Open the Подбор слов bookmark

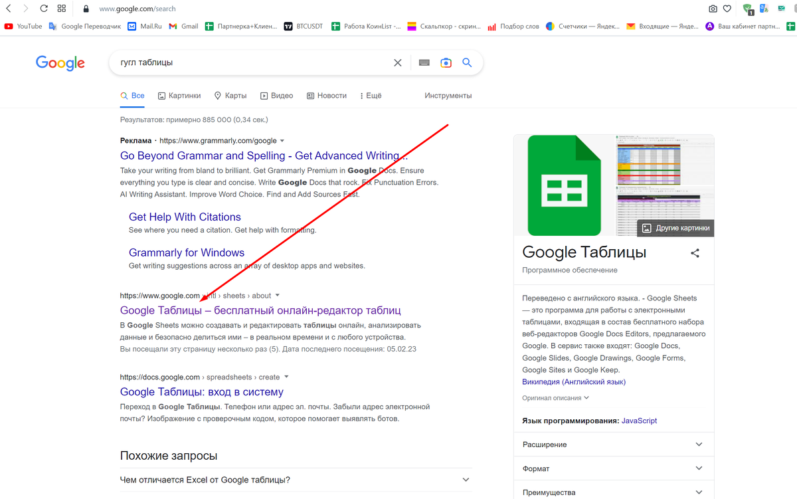tap(513, 27)
